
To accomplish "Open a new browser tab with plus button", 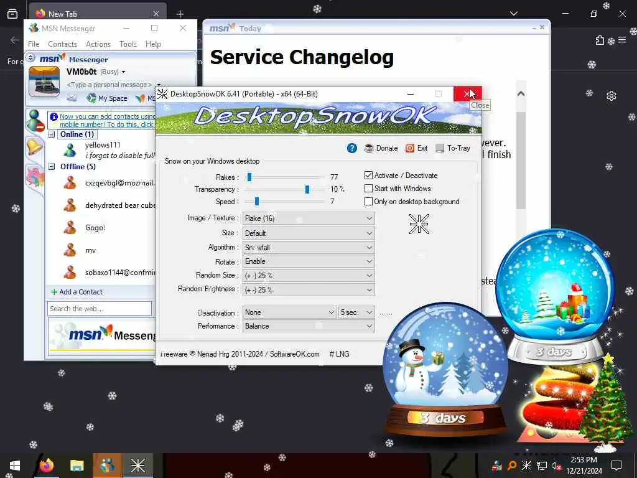I will 180,14.
